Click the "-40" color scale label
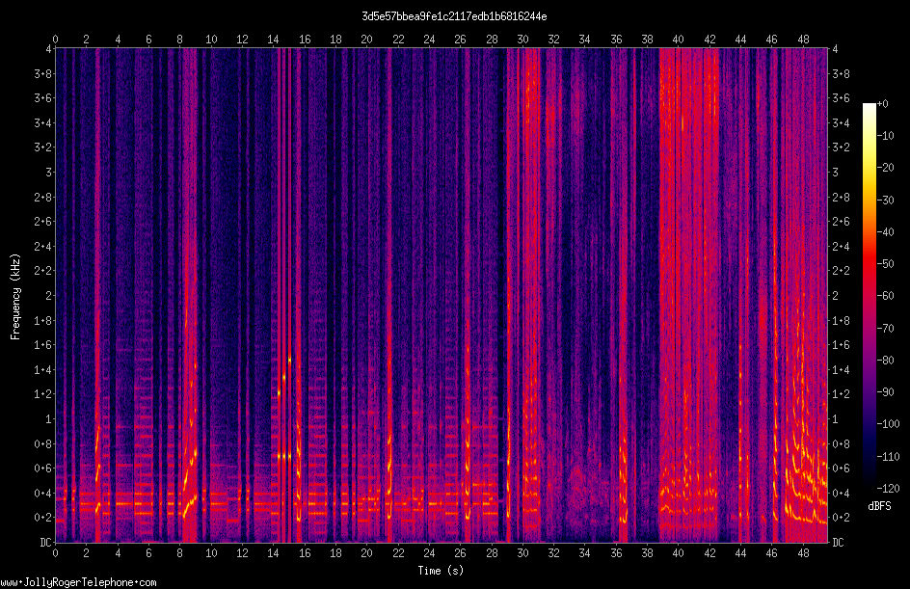 [x=885, y=232]
